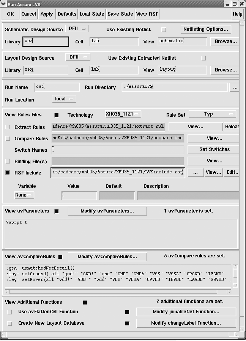Open Run Location local dropdown
Image resolution: width=246 pixels, height=341 pixels.
(x=64, y=99)
